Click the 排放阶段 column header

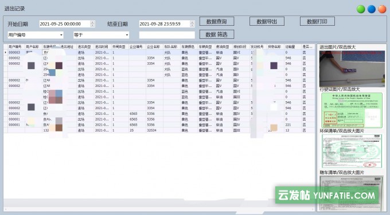241,47
